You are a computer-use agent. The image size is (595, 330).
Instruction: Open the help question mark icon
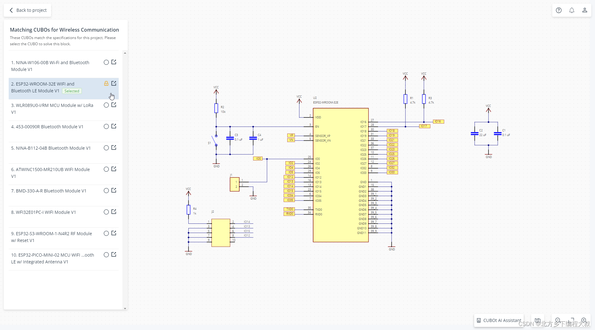(559, 10)
